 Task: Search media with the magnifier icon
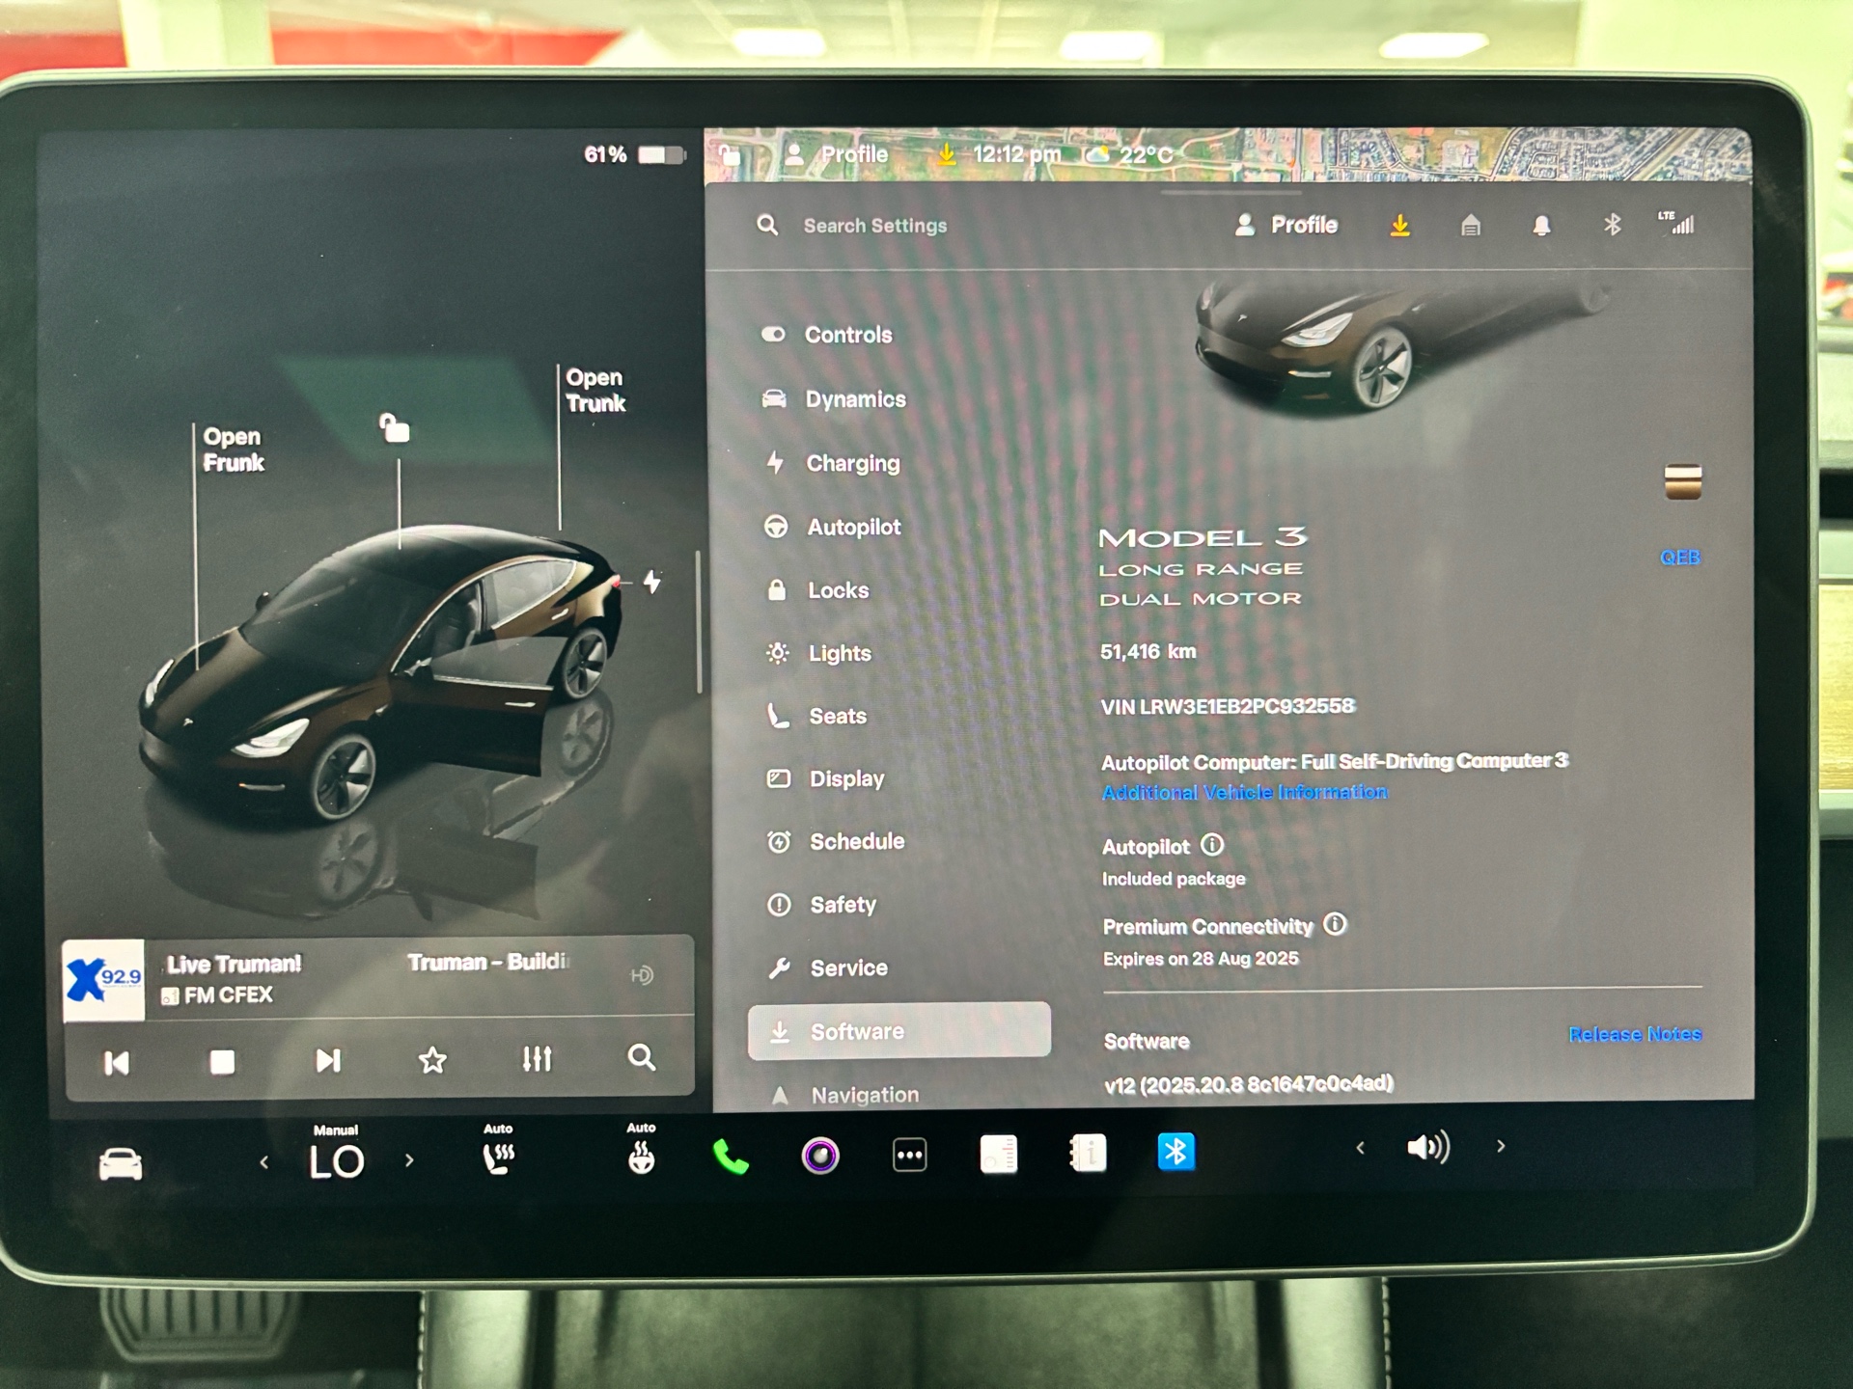[x=642, y=1058]
